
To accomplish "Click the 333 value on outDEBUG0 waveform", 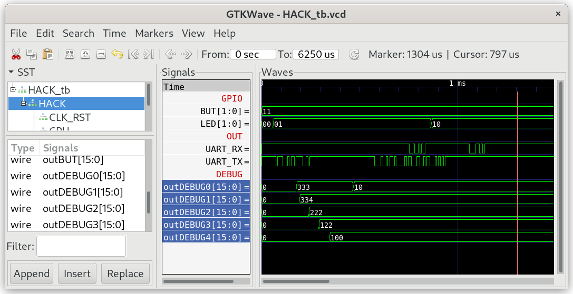I will point(303,187).
